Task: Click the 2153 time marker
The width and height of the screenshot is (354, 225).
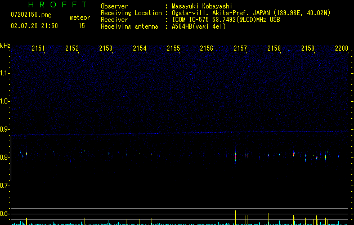Action: coord(106,48)
